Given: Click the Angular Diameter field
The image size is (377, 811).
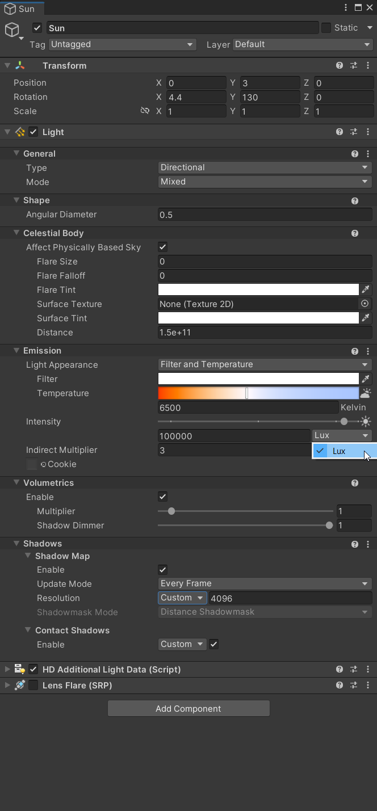Looking at the screenshot, I should coord(265,215).
